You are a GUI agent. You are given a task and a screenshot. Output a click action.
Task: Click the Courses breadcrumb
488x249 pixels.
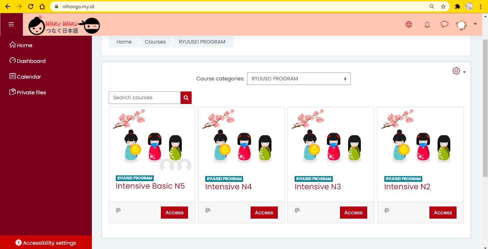pyautogui.click(x=155, y=42)
